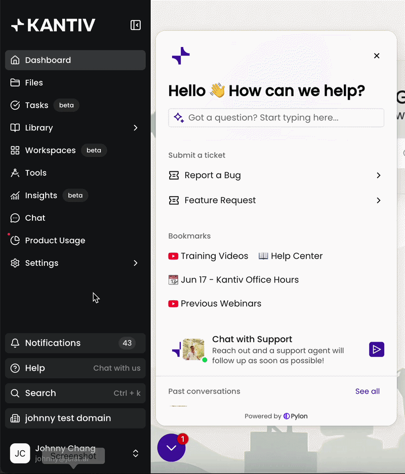Click the Settings gear icon
405x474 pixels.
coord(15,263)
